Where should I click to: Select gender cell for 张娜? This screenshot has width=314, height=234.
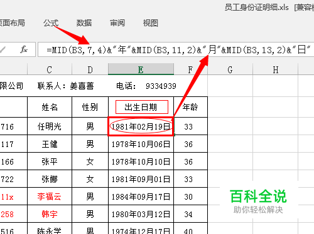tap(90, 179)
